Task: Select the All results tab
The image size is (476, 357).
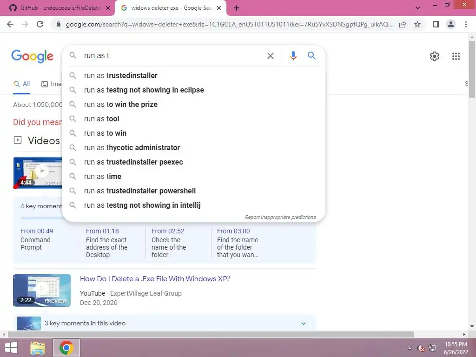Action: [x=21, y=84]
